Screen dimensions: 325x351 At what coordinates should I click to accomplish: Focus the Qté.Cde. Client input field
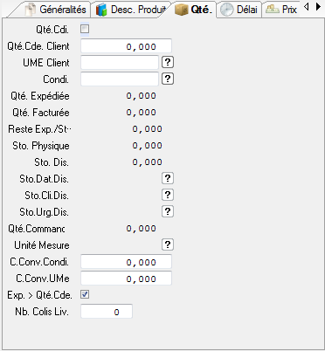(x=126, y=46)
